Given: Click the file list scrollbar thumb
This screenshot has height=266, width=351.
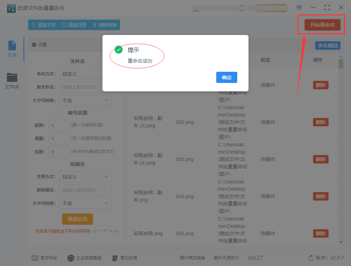Looking at the screenshot, I should point(341,64).
